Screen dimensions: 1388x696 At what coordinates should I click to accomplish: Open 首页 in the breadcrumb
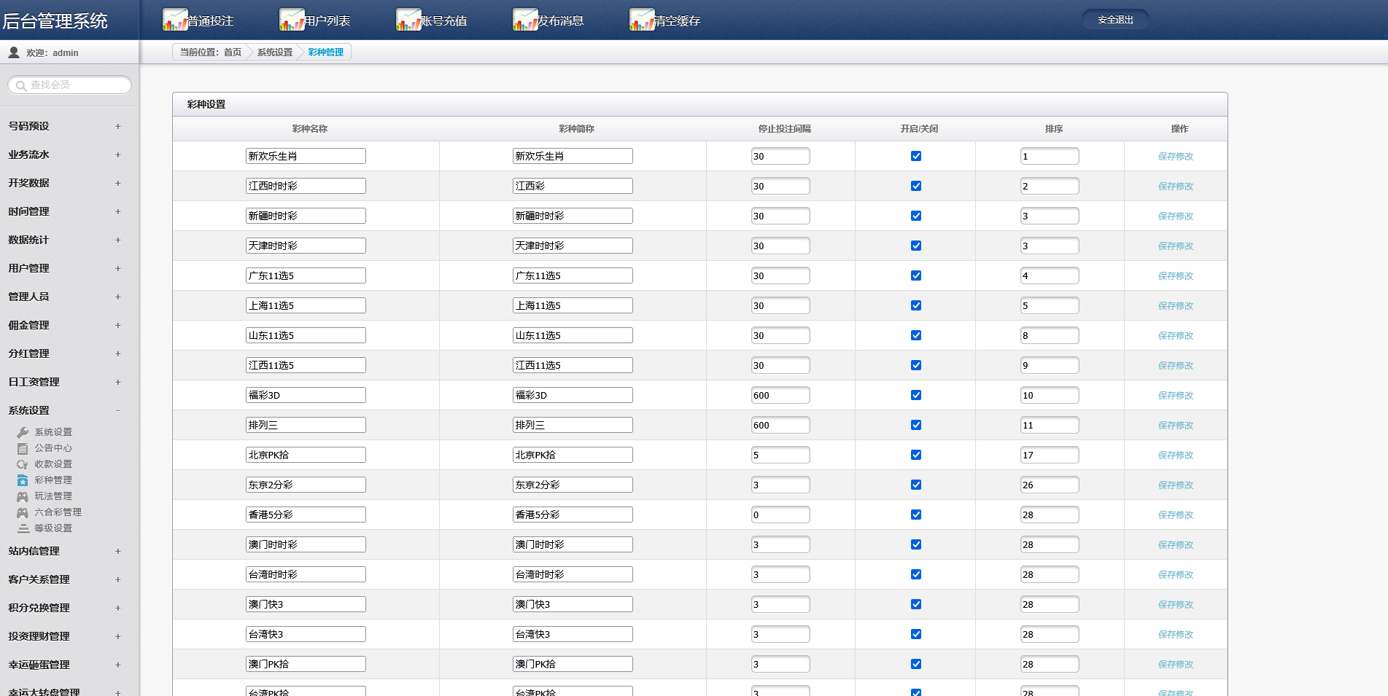(x=233, y=52)
